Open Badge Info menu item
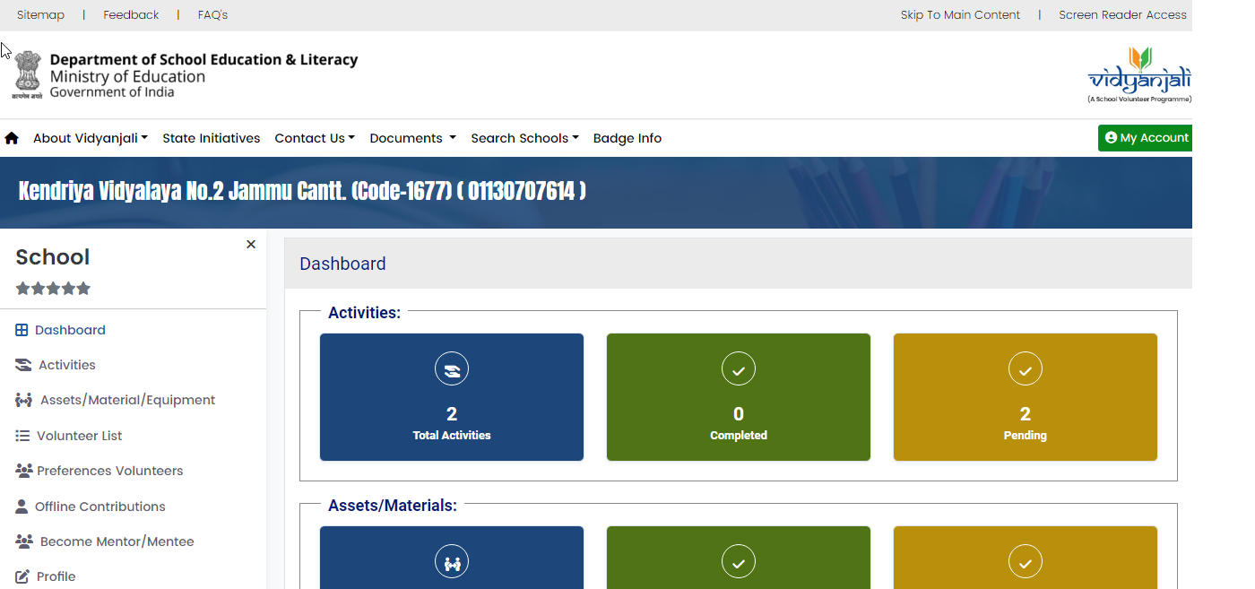Viewport: 1255px width, 589px height. pos(627,138)
